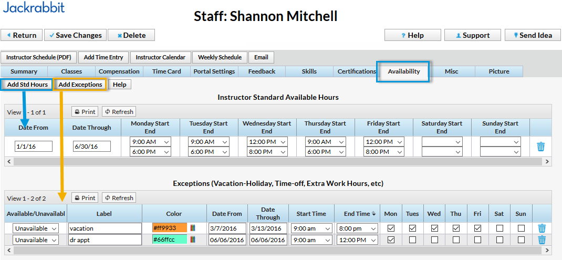The height and width of the screenshot is (260, 562).
Task: Delete this staff record button
Action: pos(131,35)
